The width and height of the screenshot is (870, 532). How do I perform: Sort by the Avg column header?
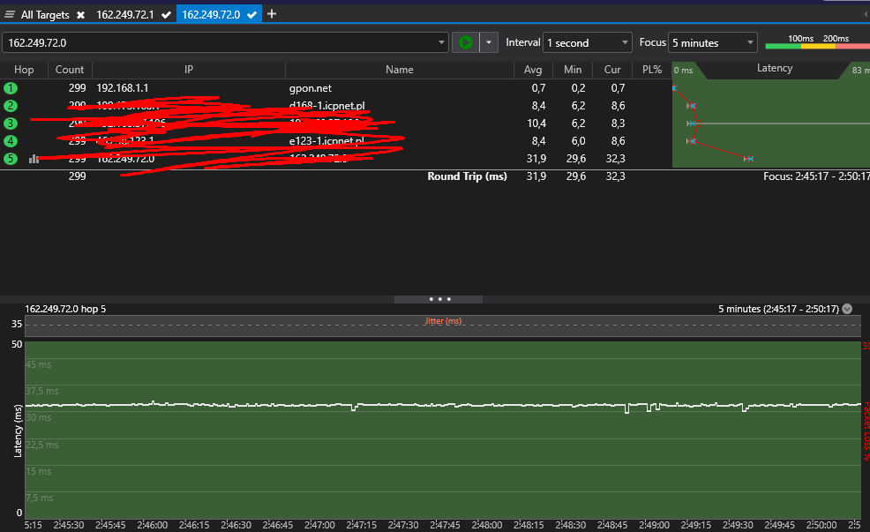click(533, 70)
